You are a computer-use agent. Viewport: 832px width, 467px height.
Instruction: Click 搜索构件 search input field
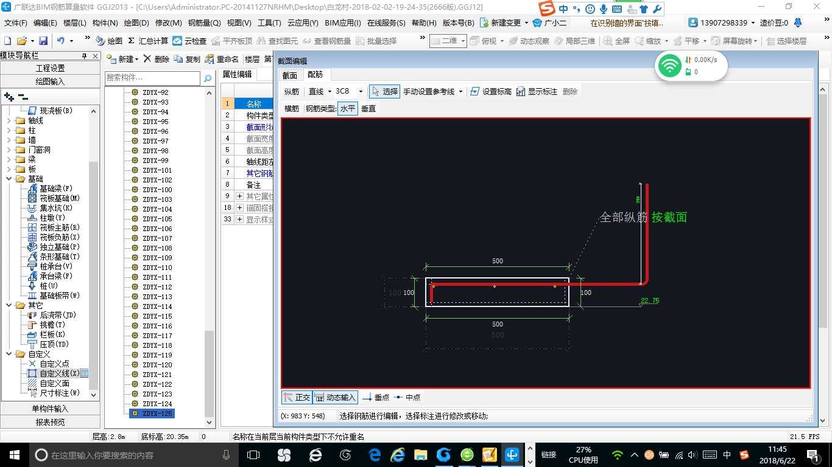point(152,78)
